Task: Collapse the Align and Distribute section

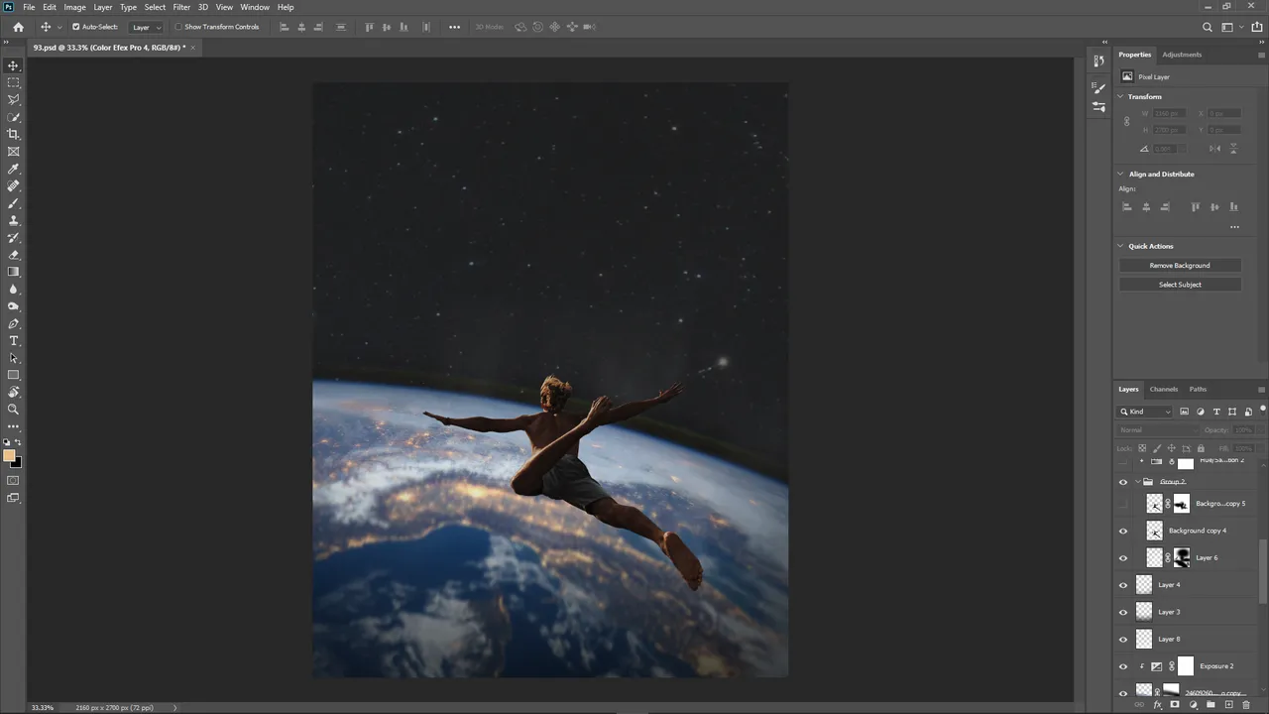Action: [x=1120, y=174]
